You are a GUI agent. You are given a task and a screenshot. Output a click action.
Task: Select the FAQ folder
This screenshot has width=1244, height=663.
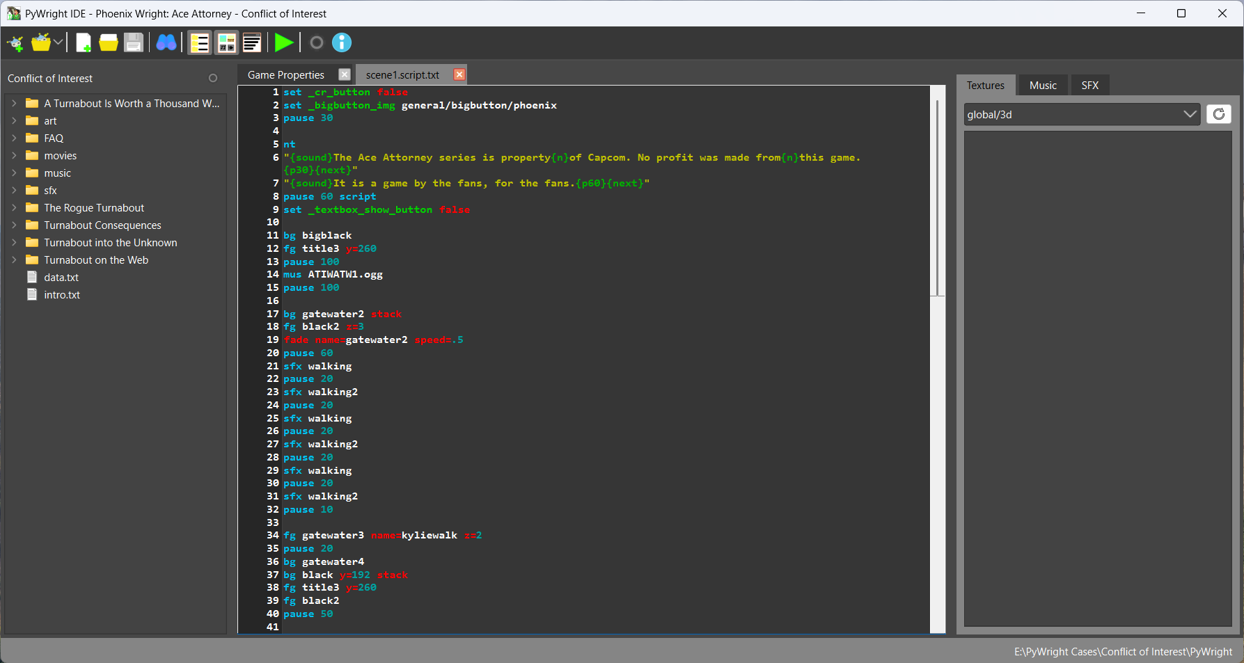(x=54, y=138)
